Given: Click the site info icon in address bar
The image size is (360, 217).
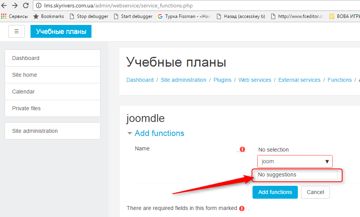Looking at the screenshot, I should [38, 6].
